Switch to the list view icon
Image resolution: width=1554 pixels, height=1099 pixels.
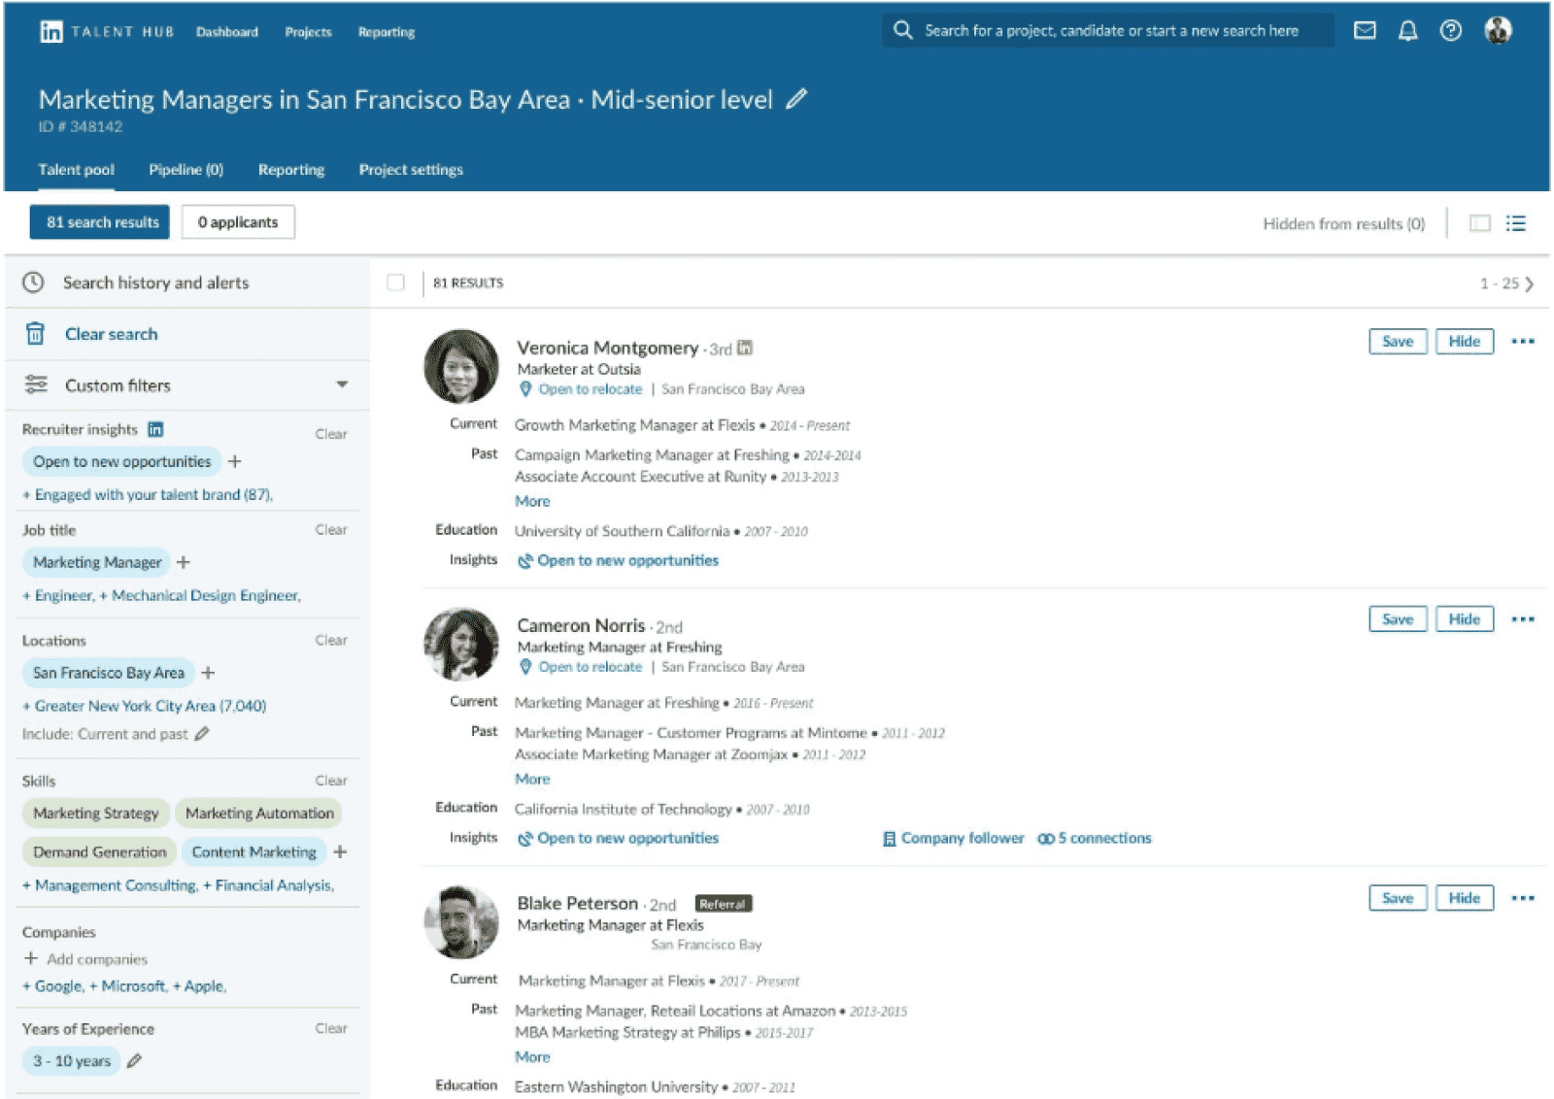[1515, 223]
